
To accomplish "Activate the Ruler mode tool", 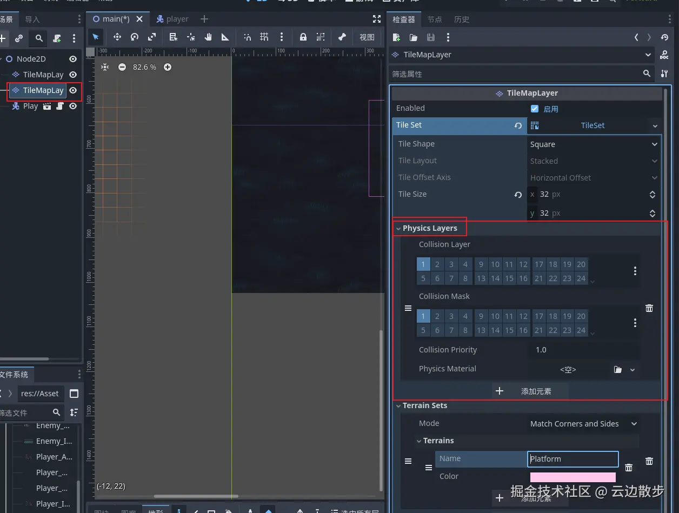I will point(225,37).
